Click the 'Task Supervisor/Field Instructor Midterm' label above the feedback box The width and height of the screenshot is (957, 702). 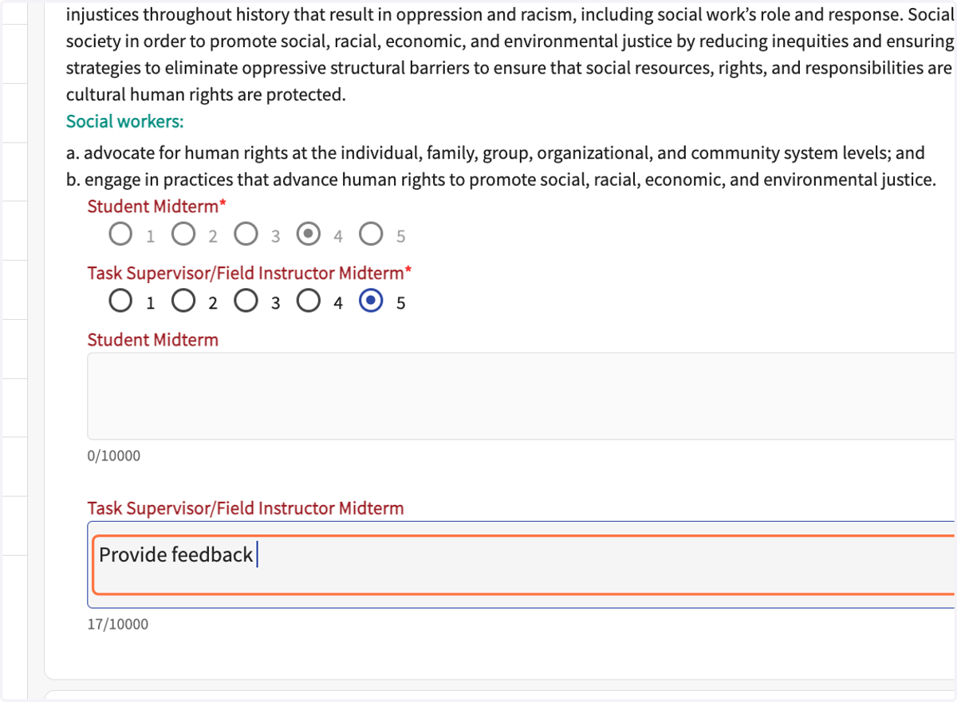tap(246, 508)
